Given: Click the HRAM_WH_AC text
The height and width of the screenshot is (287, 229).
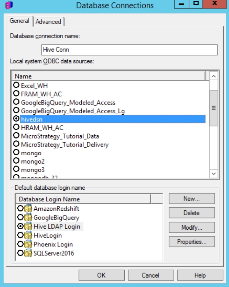Looking at the screenshot, I should pos(42,128).
